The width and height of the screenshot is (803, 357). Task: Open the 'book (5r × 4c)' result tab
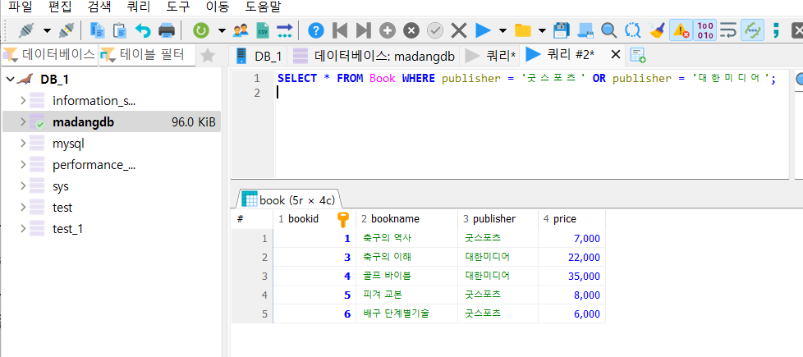coord(289,199)
